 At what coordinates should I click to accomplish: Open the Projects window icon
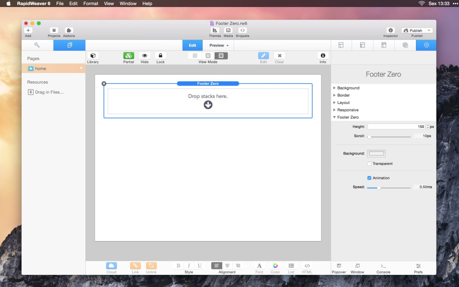coord(54,30)
